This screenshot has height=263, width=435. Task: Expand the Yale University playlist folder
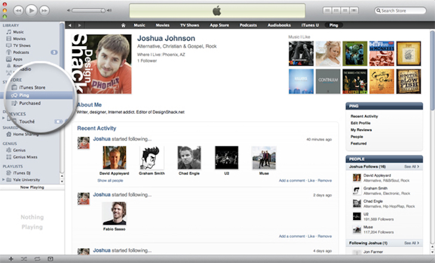tap(4, 179)
